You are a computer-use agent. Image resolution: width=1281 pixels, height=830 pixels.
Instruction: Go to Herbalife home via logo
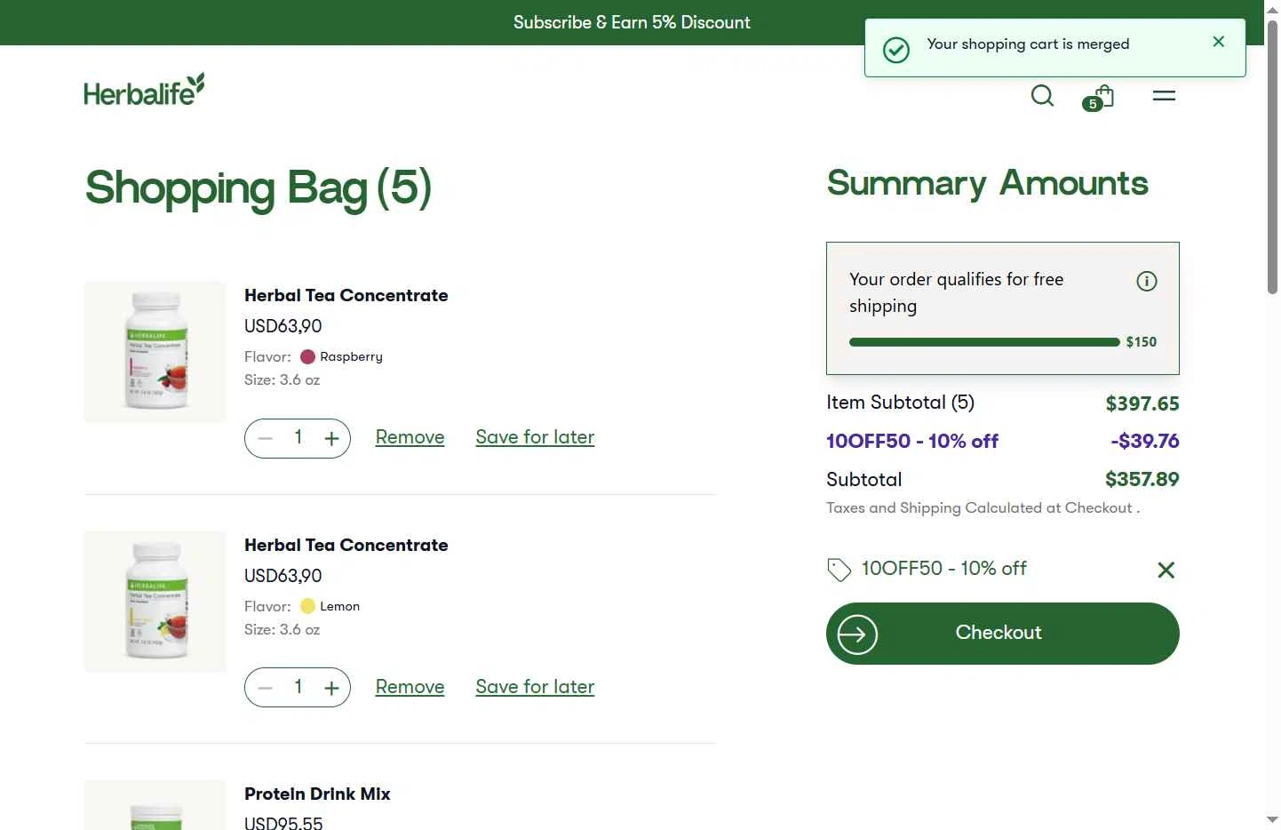pos(144,90)
